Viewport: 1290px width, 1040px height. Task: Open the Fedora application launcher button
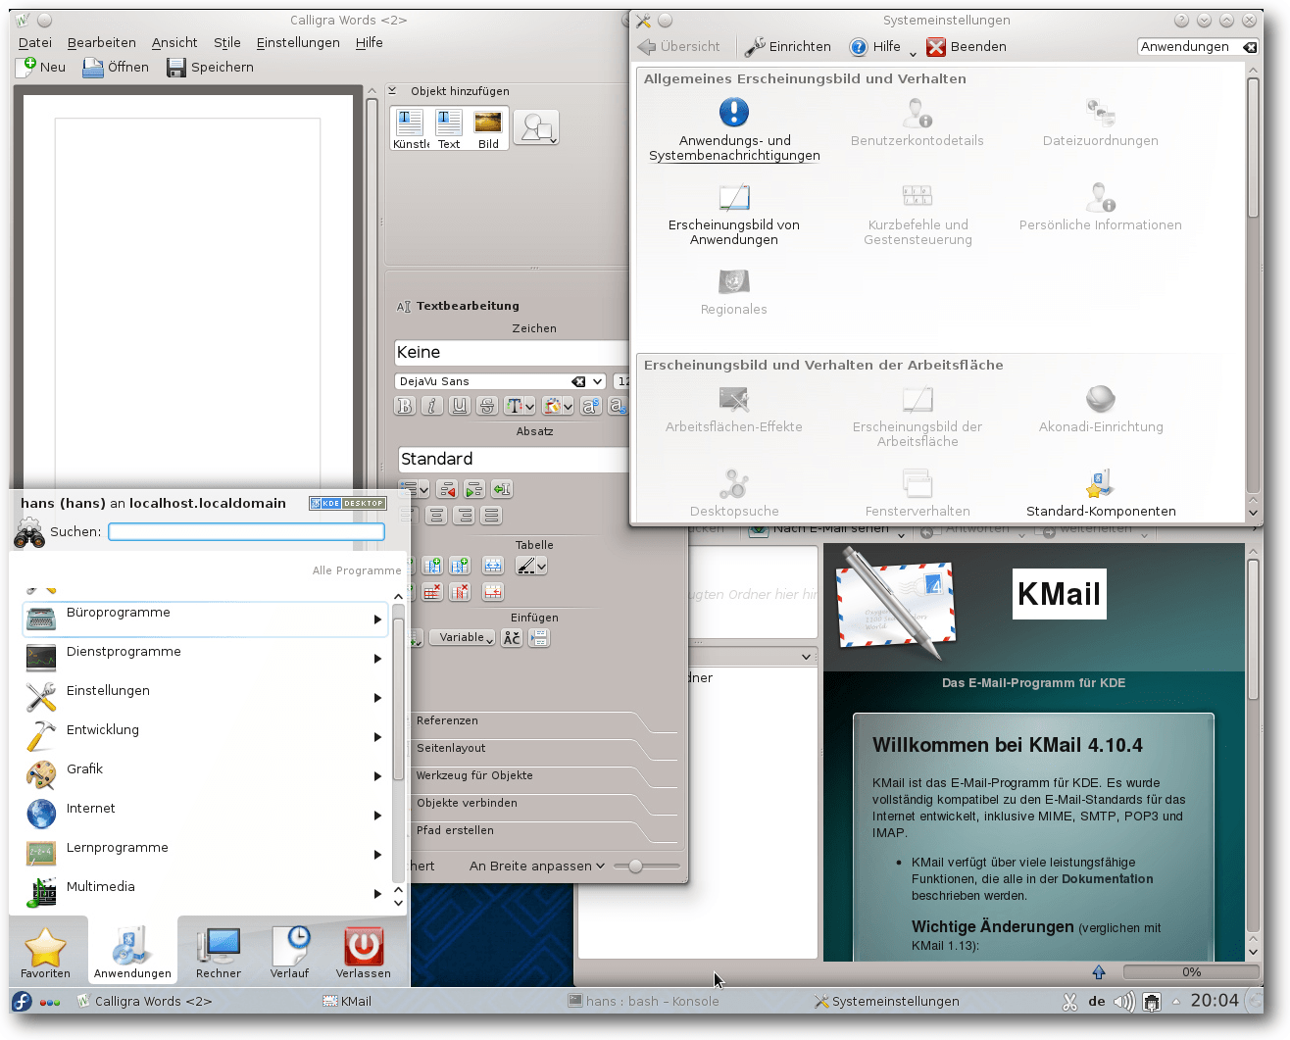pyautogui.click(x=22, y=1001)
